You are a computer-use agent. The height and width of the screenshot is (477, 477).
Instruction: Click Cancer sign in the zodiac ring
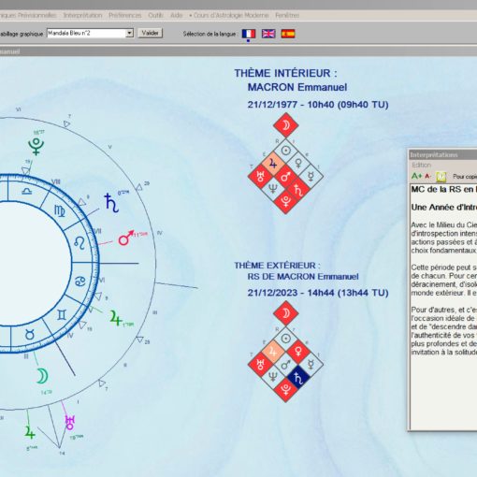(80, 282)
